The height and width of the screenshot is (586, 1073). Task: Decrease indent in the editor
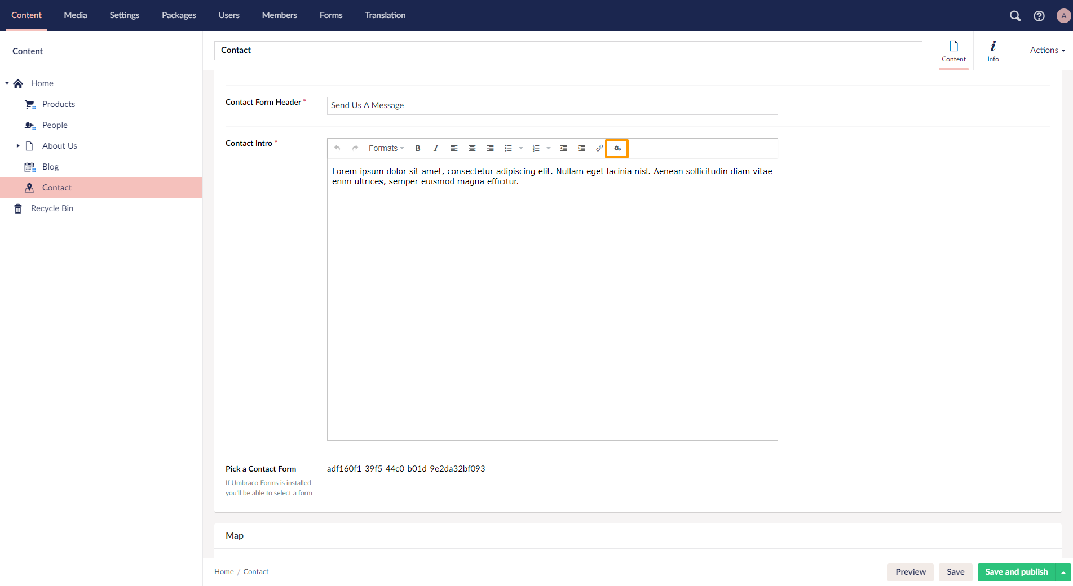[x=563, y=148]
